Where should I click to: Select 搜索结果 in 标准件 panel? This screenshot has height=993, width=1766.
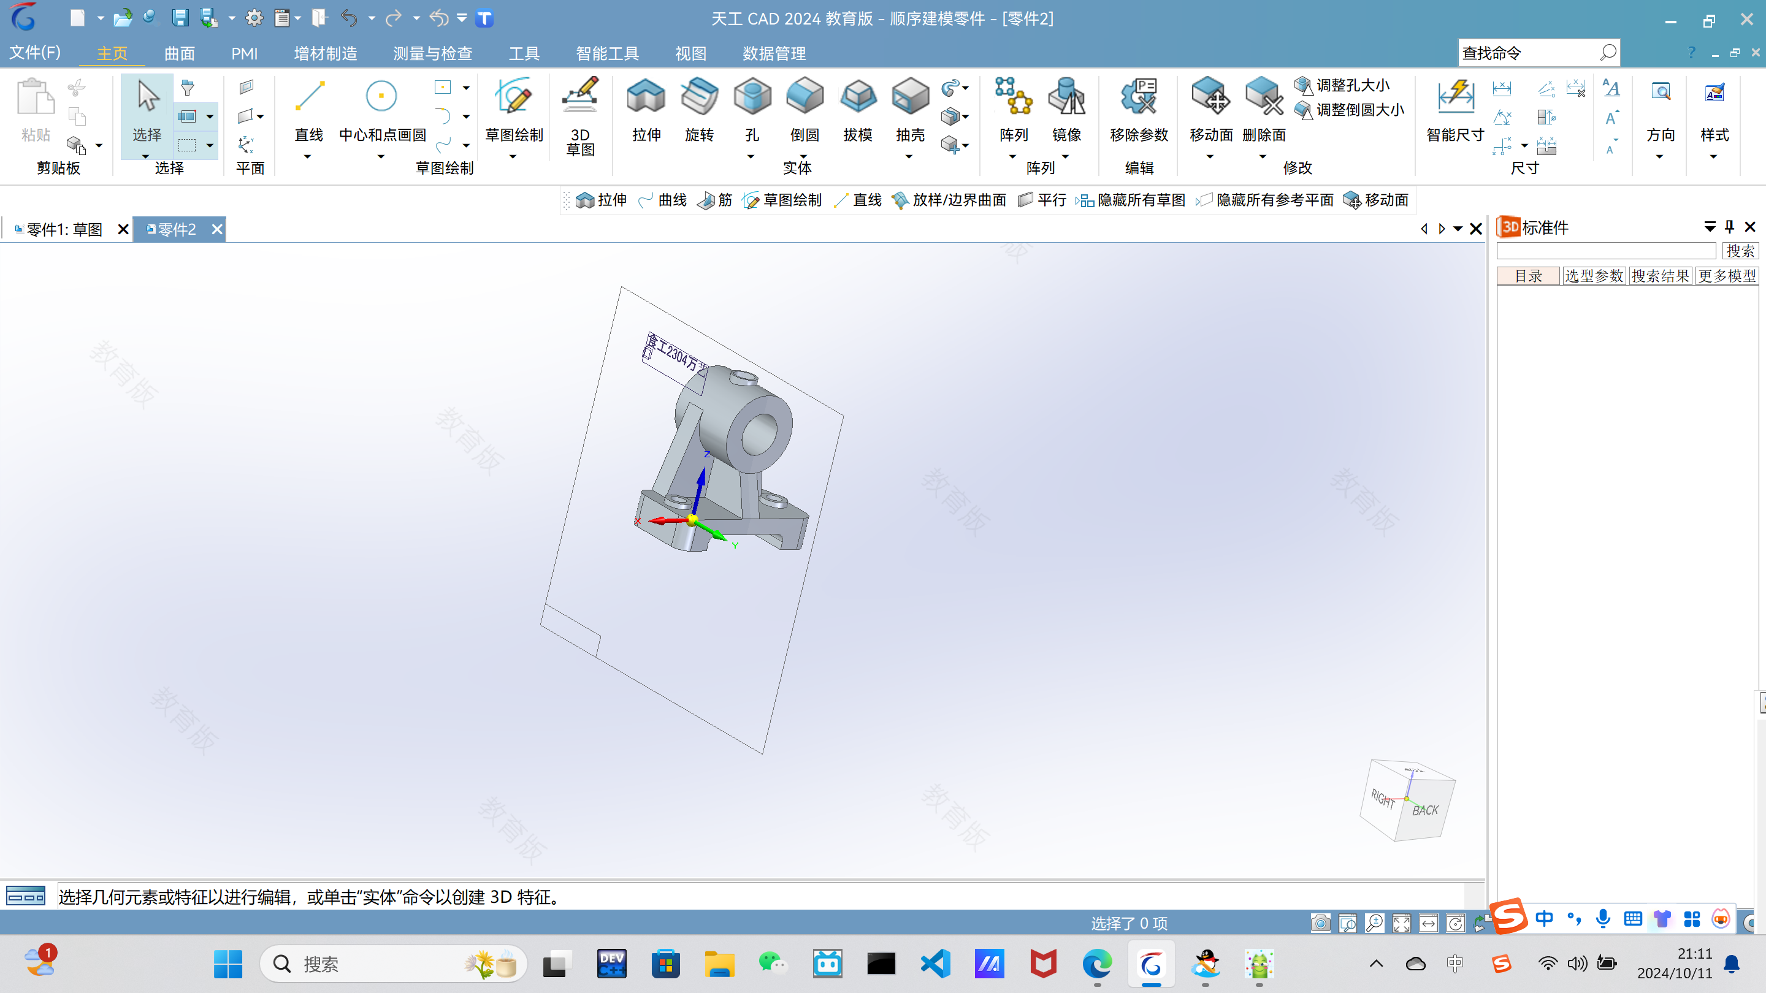(x=1661, y=275)
